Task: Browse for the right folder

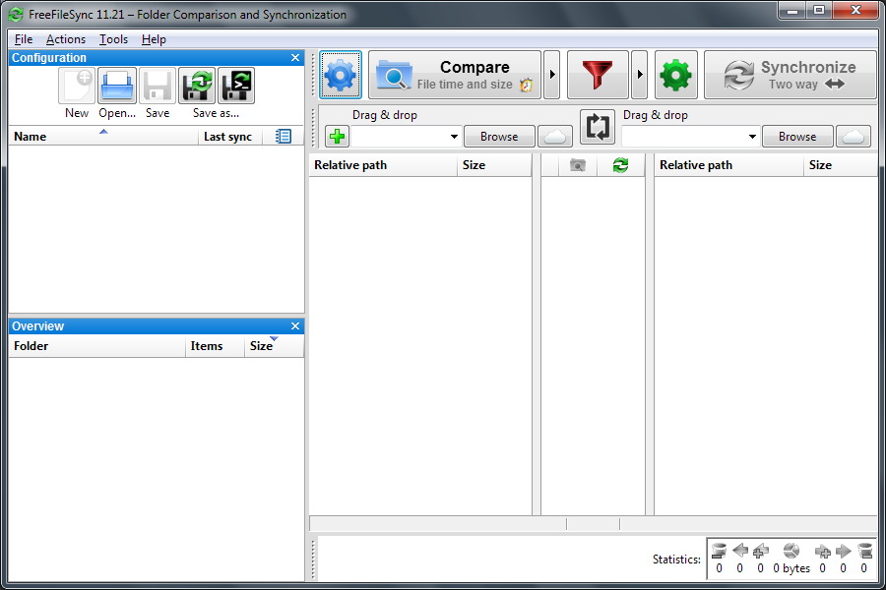Action: (797, 137)
